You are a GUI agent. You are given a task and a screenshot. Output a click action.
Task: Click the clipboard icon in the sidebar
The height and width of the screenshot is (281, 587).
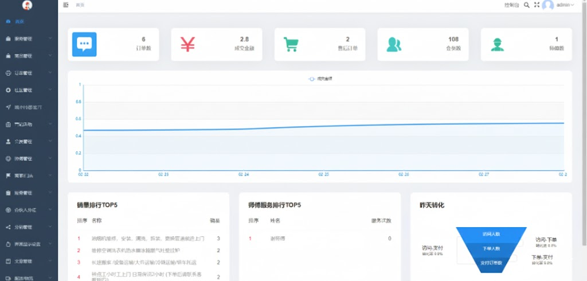tap(8, 193)
